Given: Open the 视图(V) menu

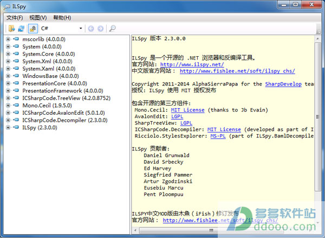Looking at the screenshot, I should click(38, 18).
